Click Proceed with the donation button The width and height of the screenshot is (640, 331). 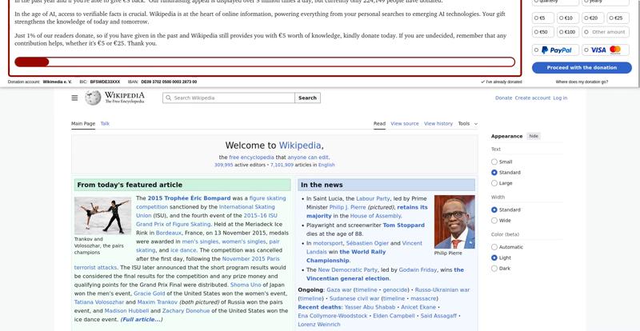582,67
